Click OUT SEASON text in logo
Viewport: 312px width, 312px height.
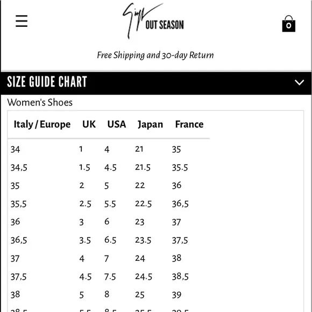165,25
